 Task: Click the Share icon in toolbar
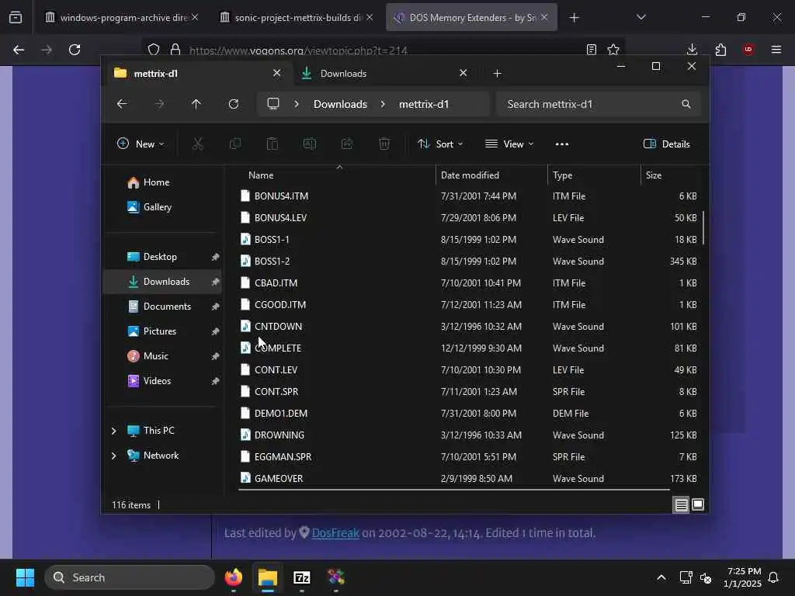click(x=347, y=144)
